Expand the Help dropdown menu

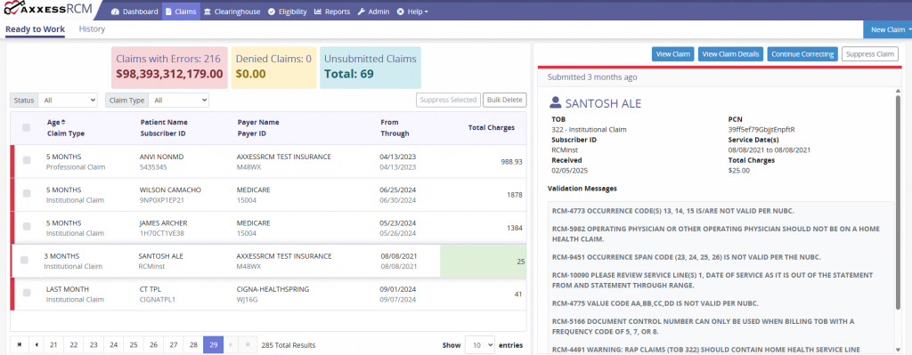pos(413,12)
